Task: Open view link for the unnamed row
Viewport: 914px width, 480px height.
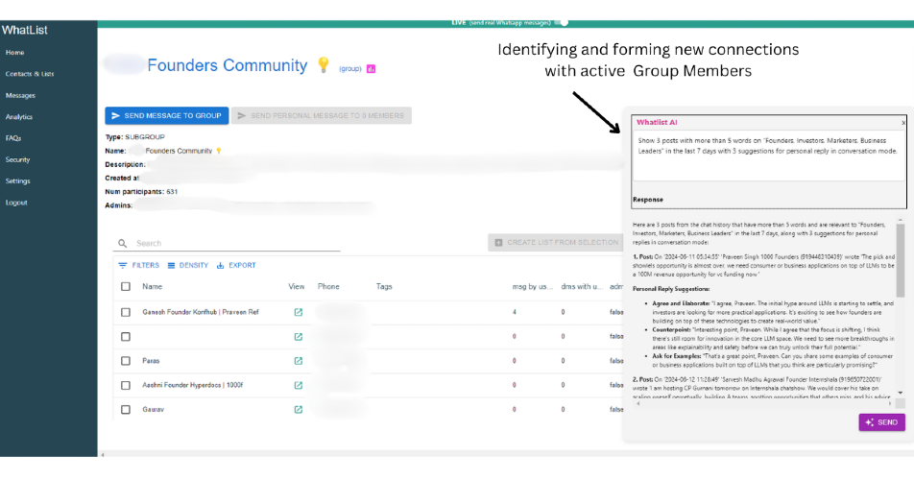Action: pyautogui.click(x=299, y=337)
